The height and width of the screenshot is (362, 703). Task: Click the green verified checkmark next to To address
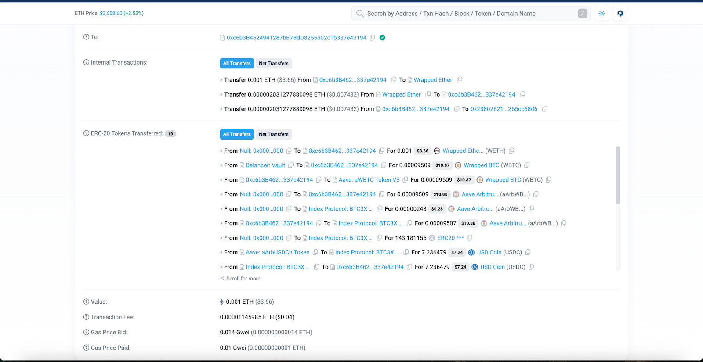click(x=382, y=38)
